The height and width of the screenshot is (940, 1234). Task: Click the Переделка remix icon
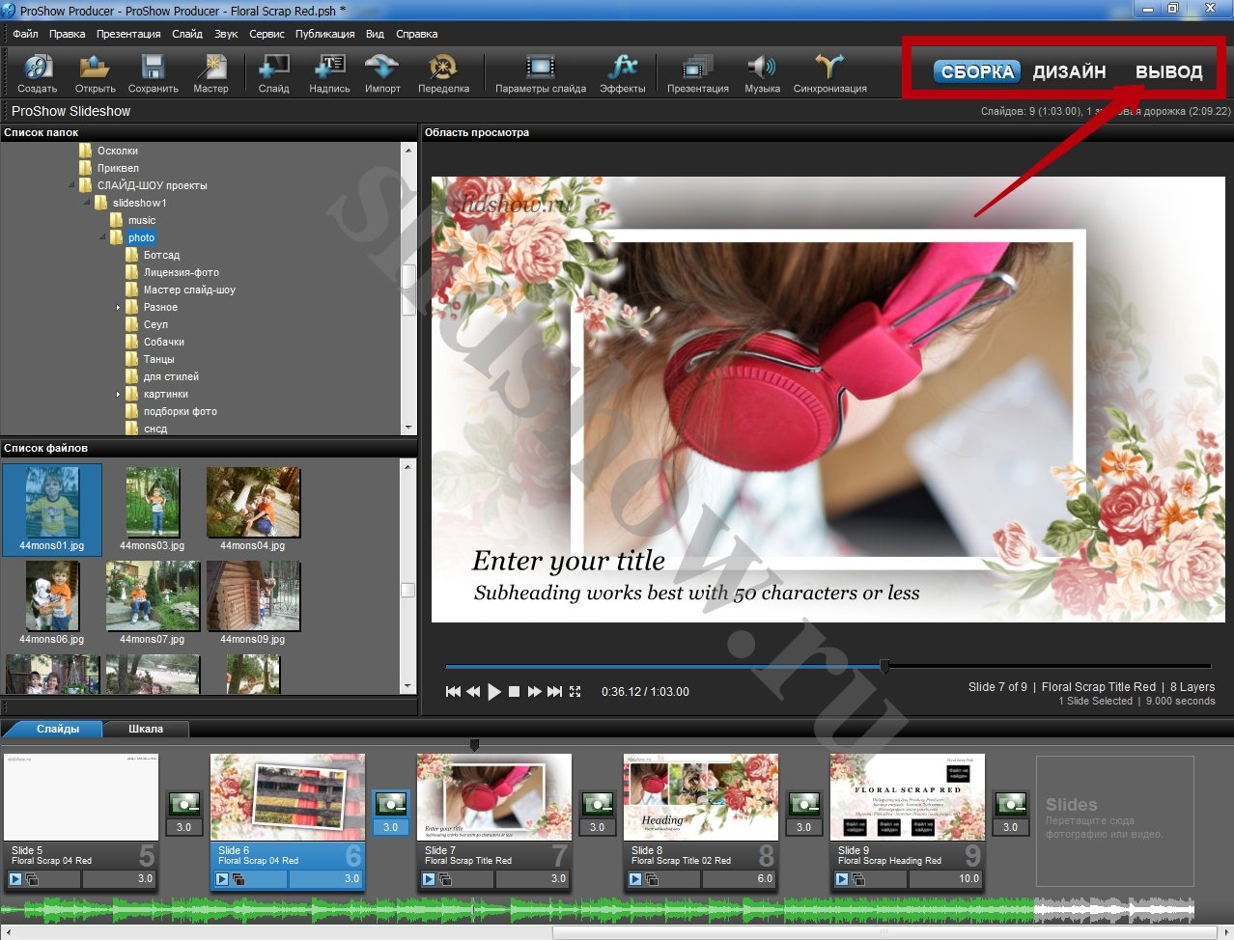pyautogui.click(x=443, y=68)
